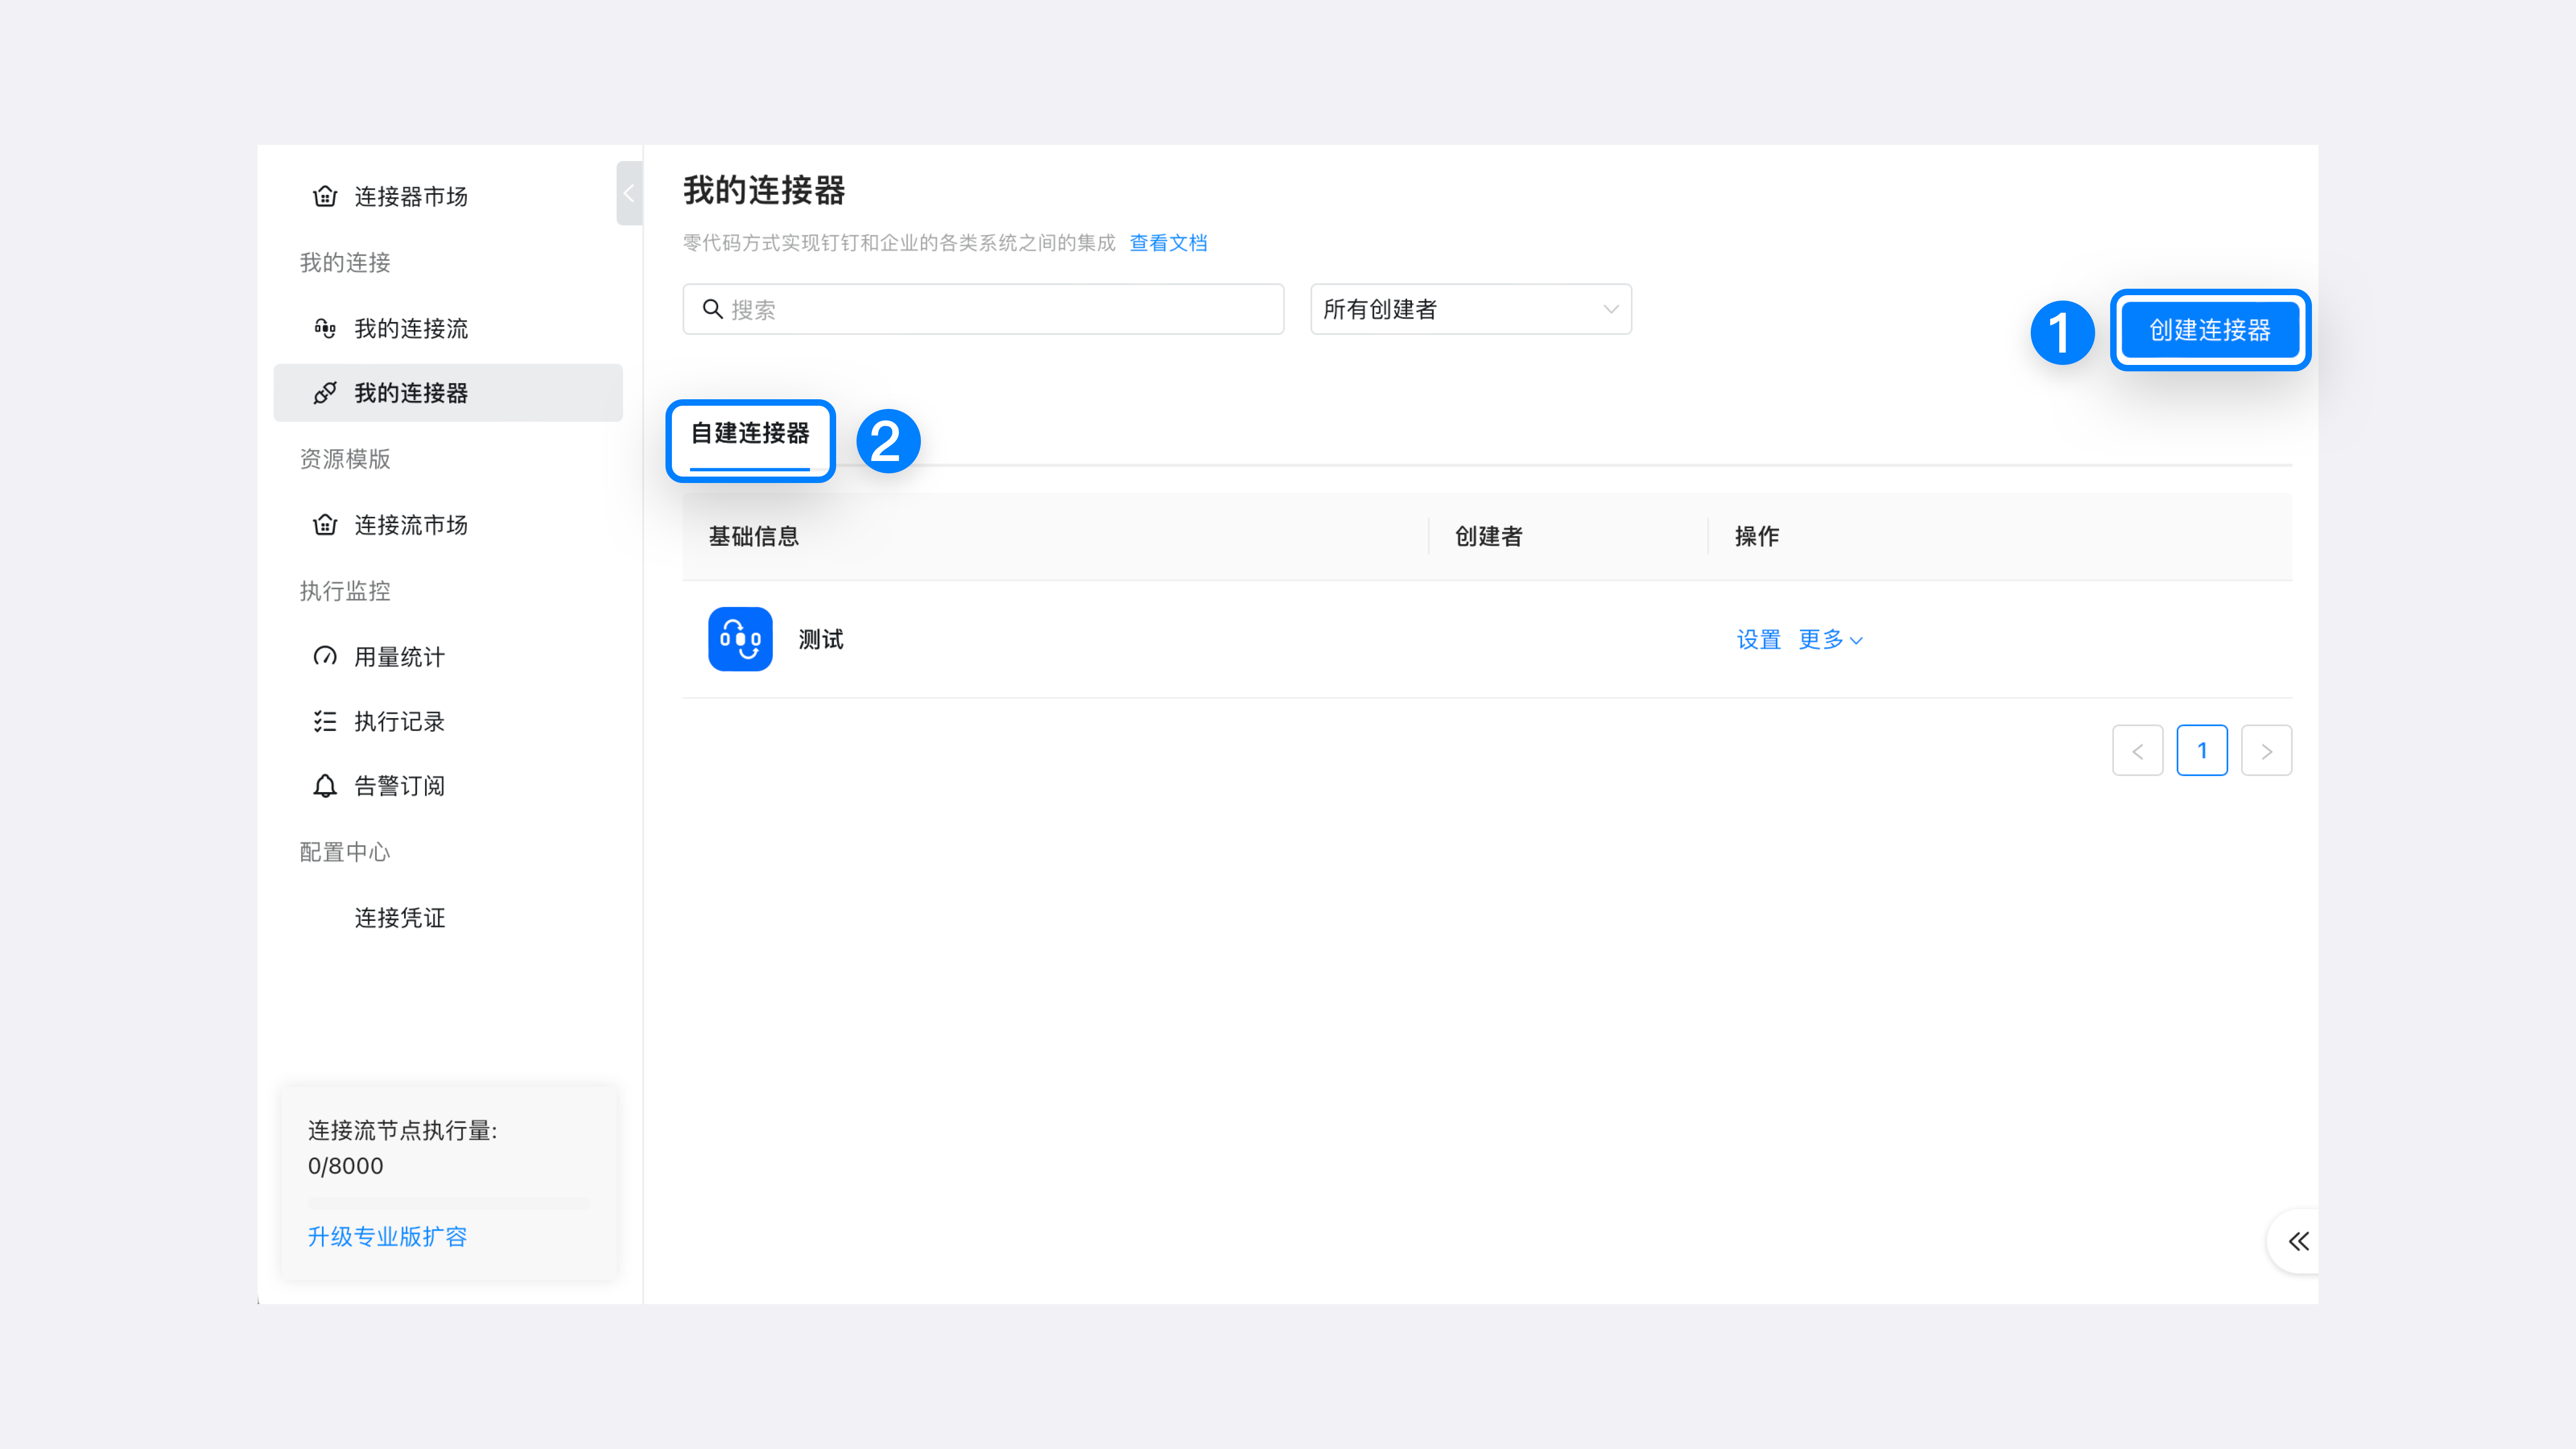The height and width of the screenshot is (1449, 2576).
Task: Click the blue 测试 connector icon
Action: coord(740,639)
